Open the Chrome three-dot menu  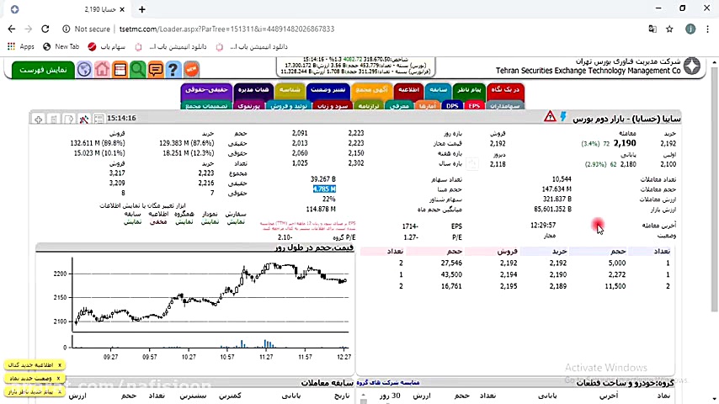coord(707,29)
